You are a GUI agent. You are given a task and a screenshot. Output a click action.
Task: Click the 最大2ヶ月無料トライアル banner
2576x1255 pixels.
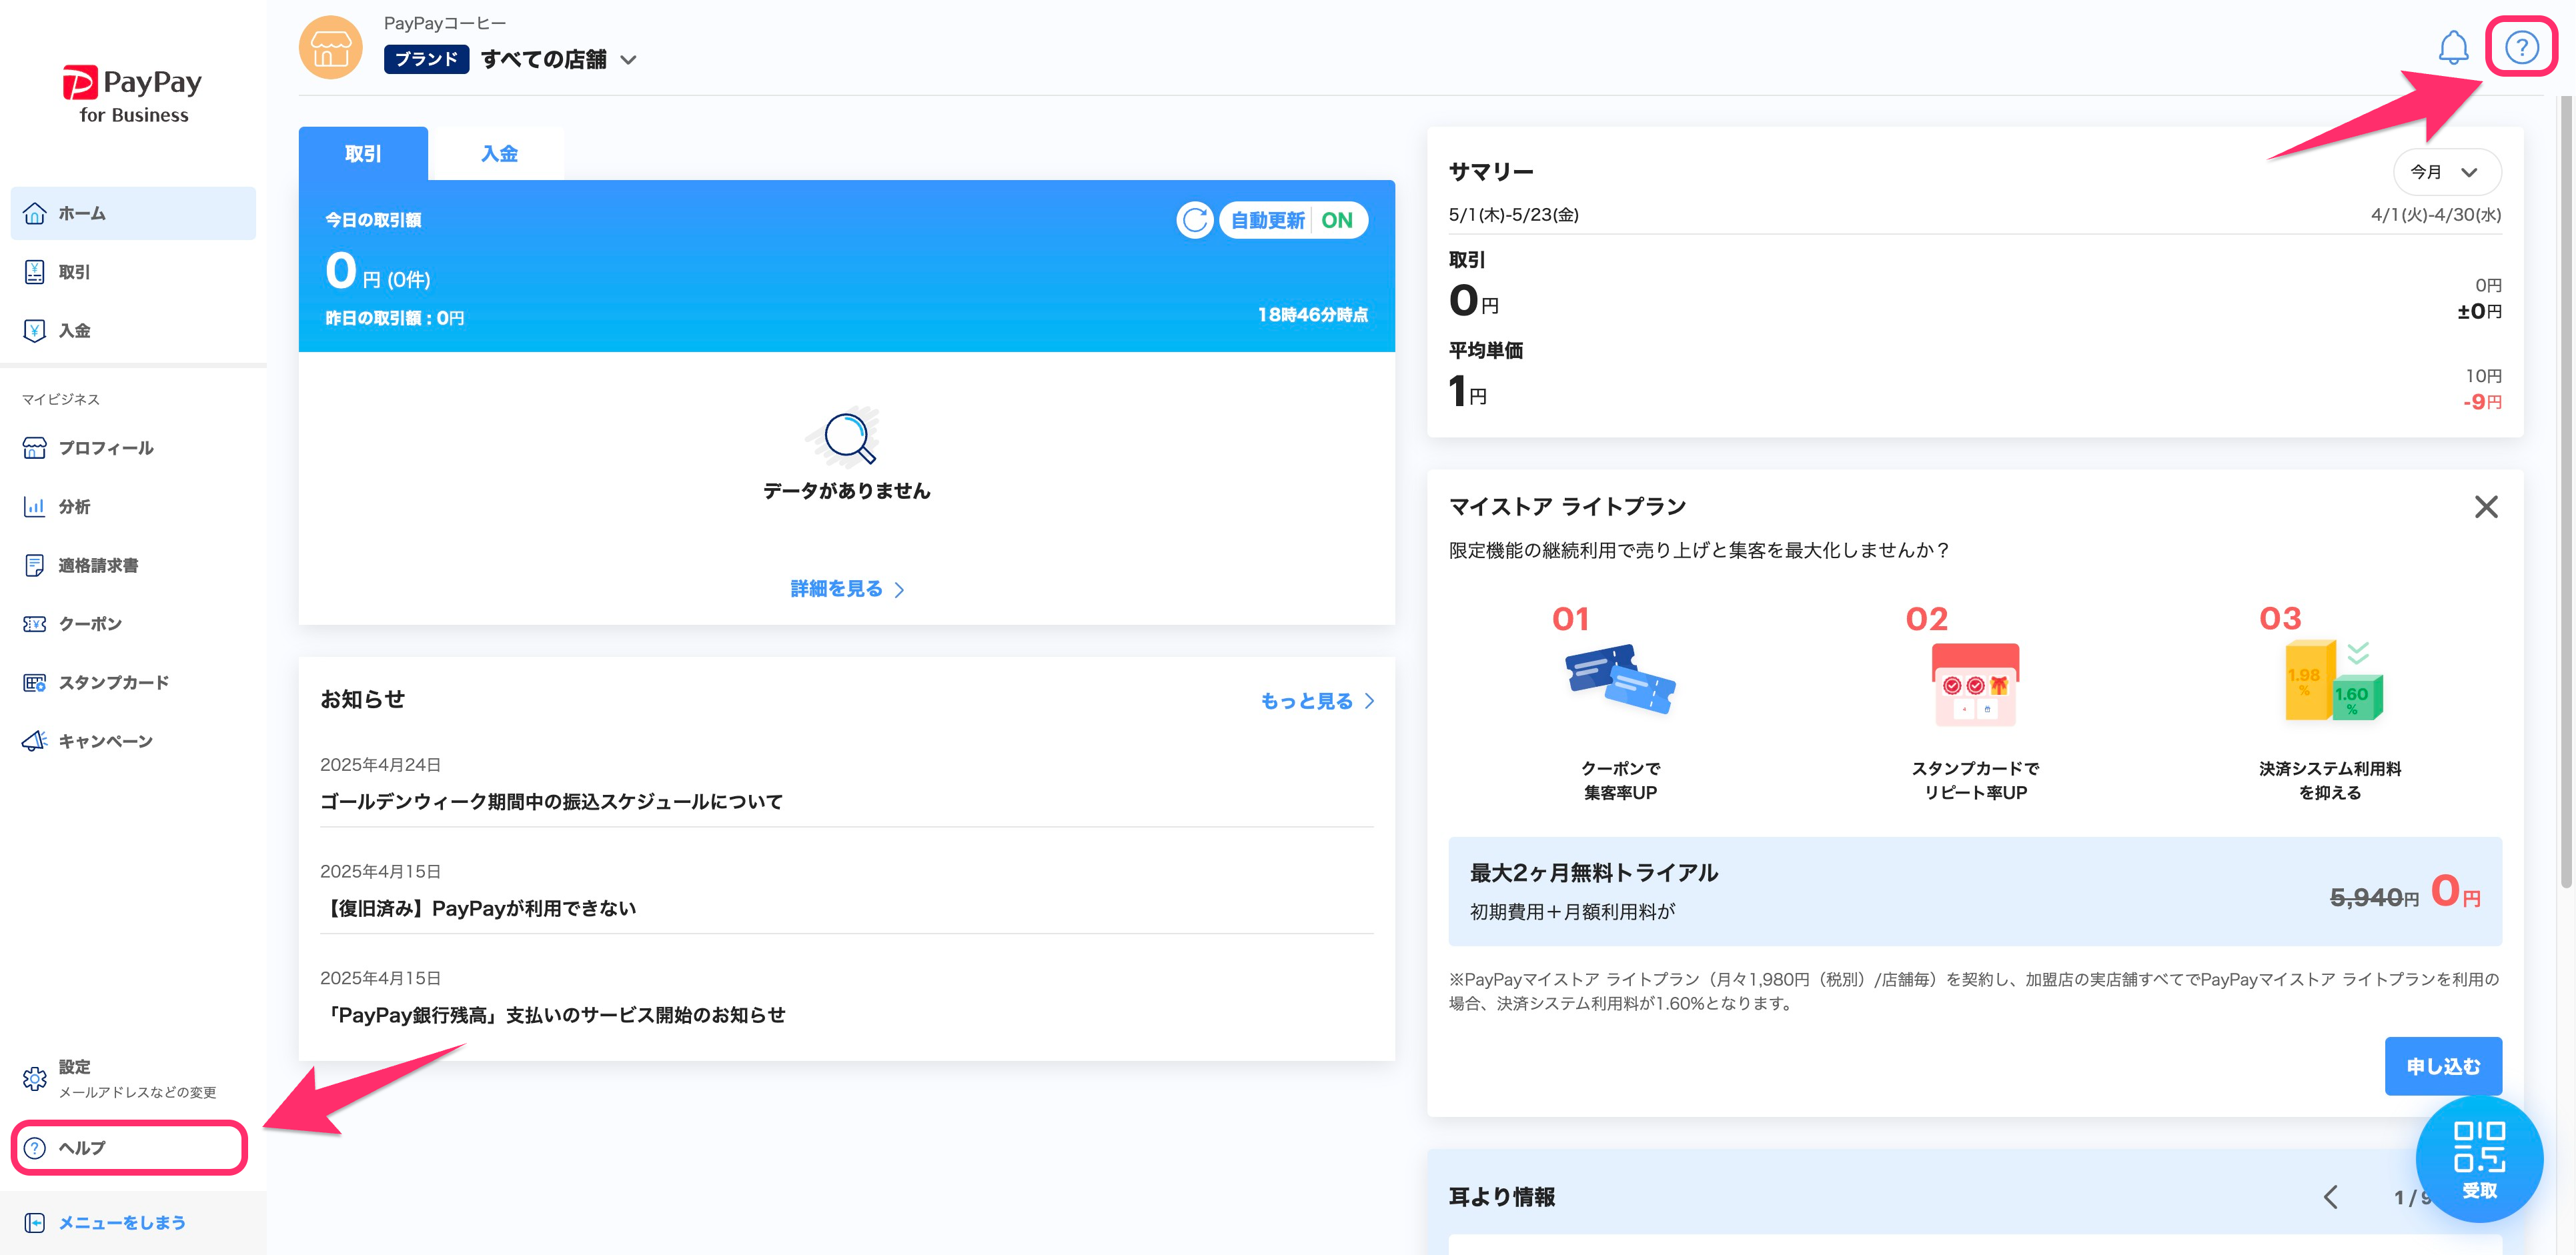[1975, 891]
